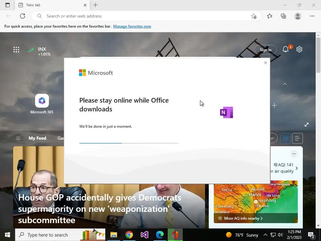The height and width of the screenshot is (241, 321).
Task: Select the New tab browser tab
Action: [52, 5]
